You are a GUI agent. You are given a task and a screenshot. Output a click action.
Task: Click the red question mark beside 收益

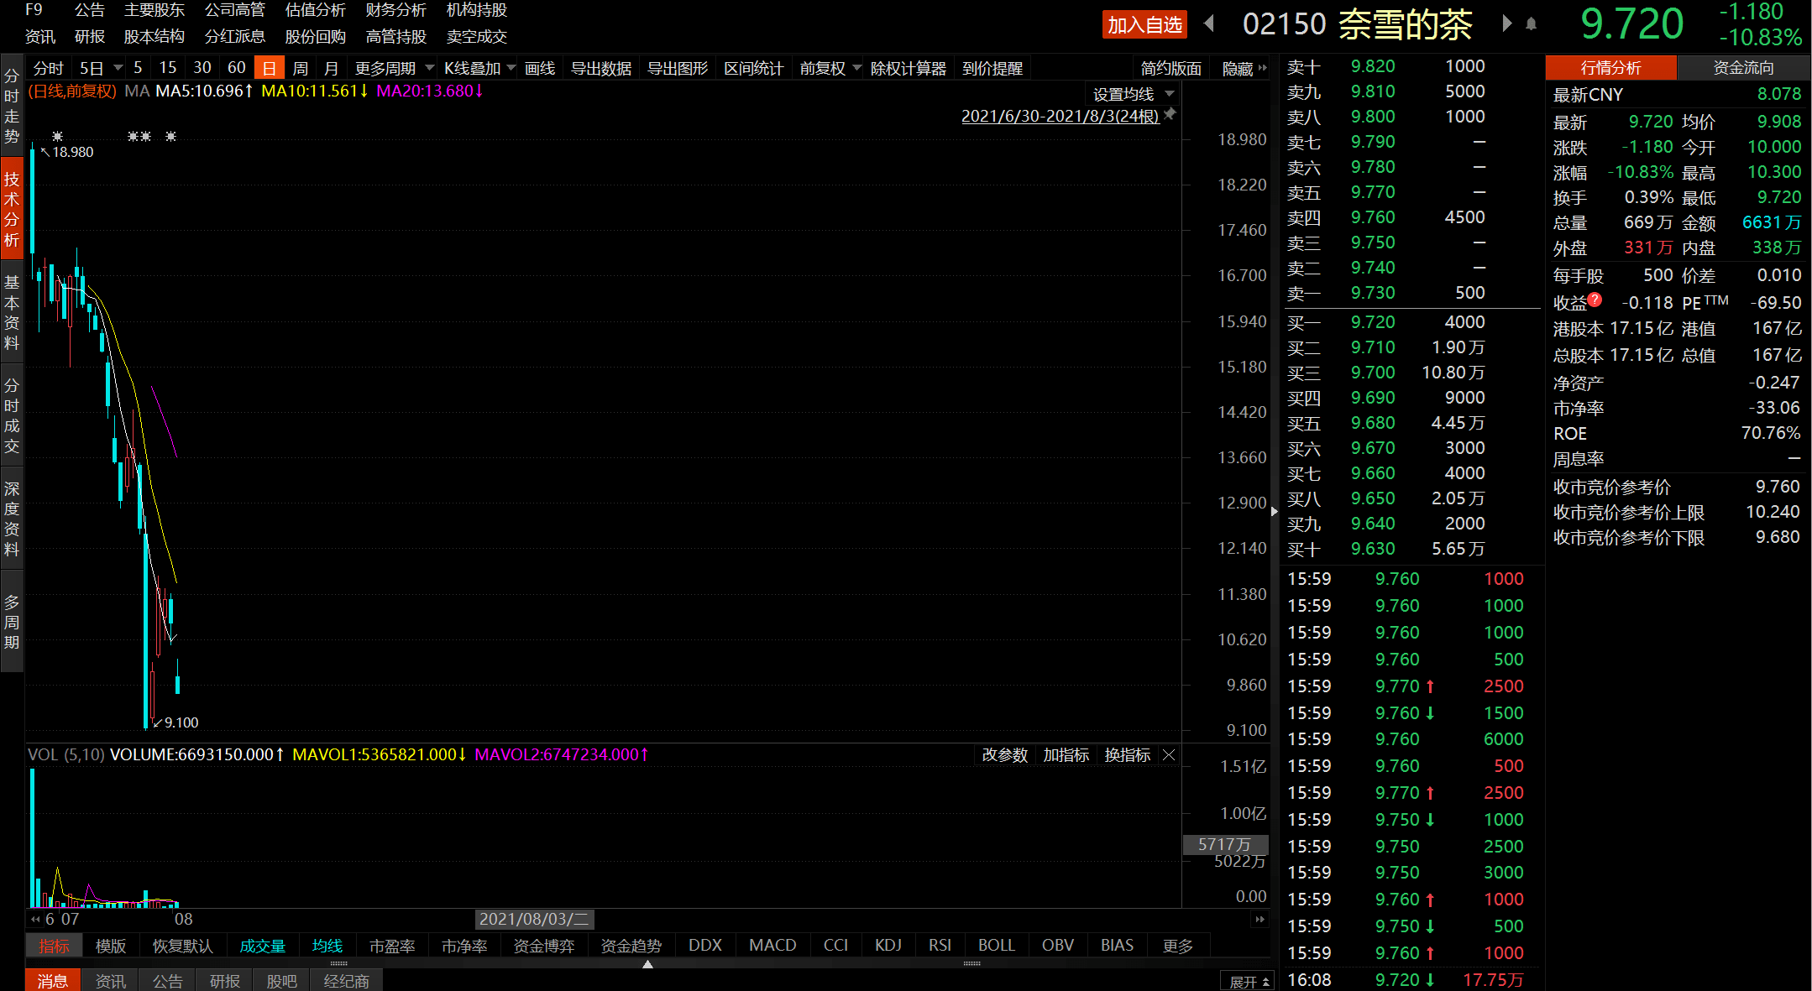tap(1595, 300)
